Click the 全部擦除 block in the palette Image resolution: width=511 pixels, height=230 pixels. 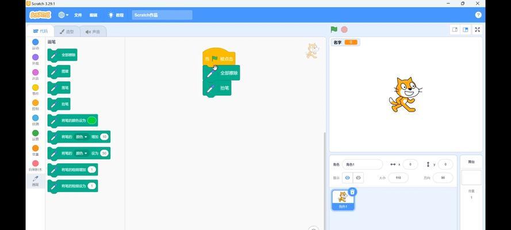(63, 55)
